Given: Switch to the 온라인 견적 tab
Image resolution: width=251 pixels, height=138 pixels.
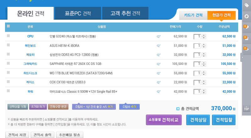Looking at the screenshot, I should 30,13.
